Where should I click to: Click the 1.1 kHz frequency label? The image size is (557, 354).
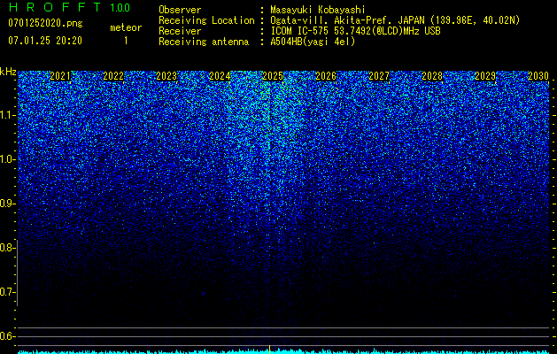pyautogui.click(x=7, y=115)
